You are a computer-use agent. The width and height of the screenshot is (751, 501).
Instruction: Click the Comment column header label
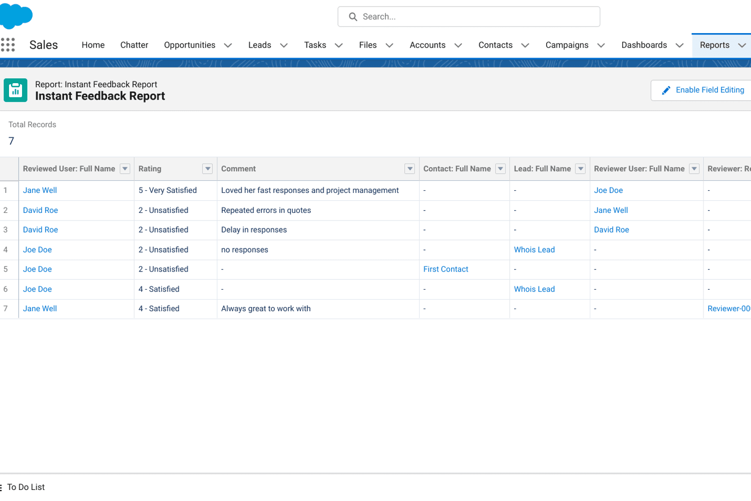[238, 169]
